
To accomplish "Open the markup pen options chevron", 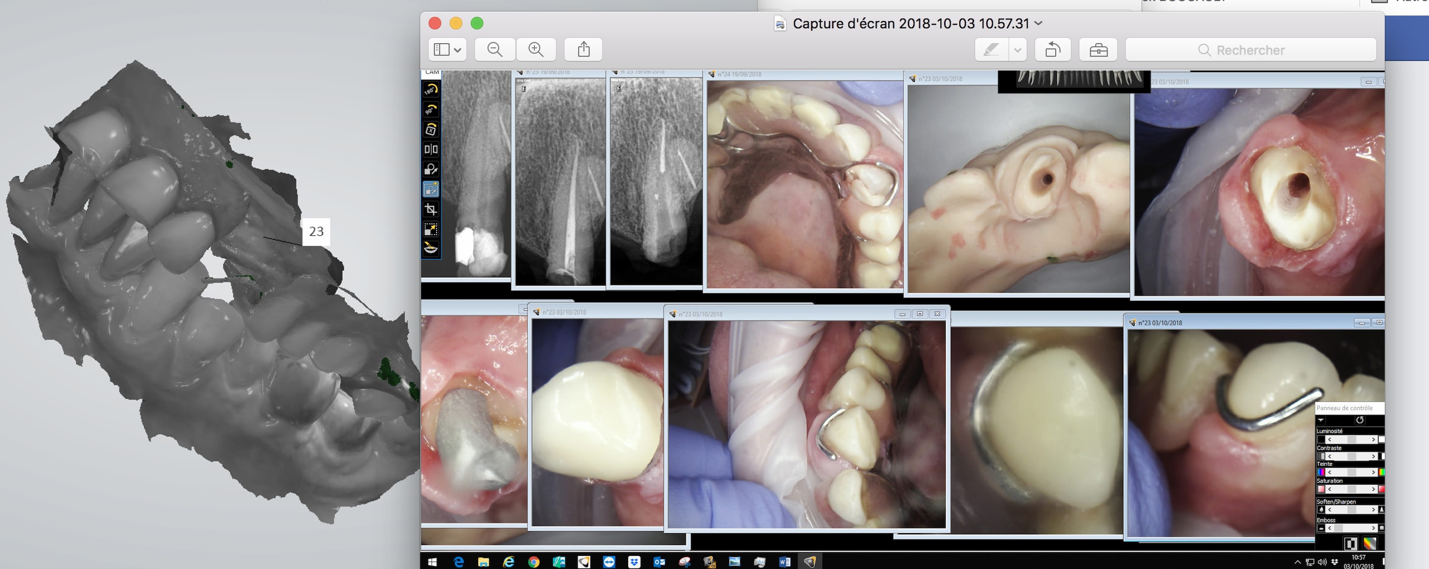I will point(1017,50).
